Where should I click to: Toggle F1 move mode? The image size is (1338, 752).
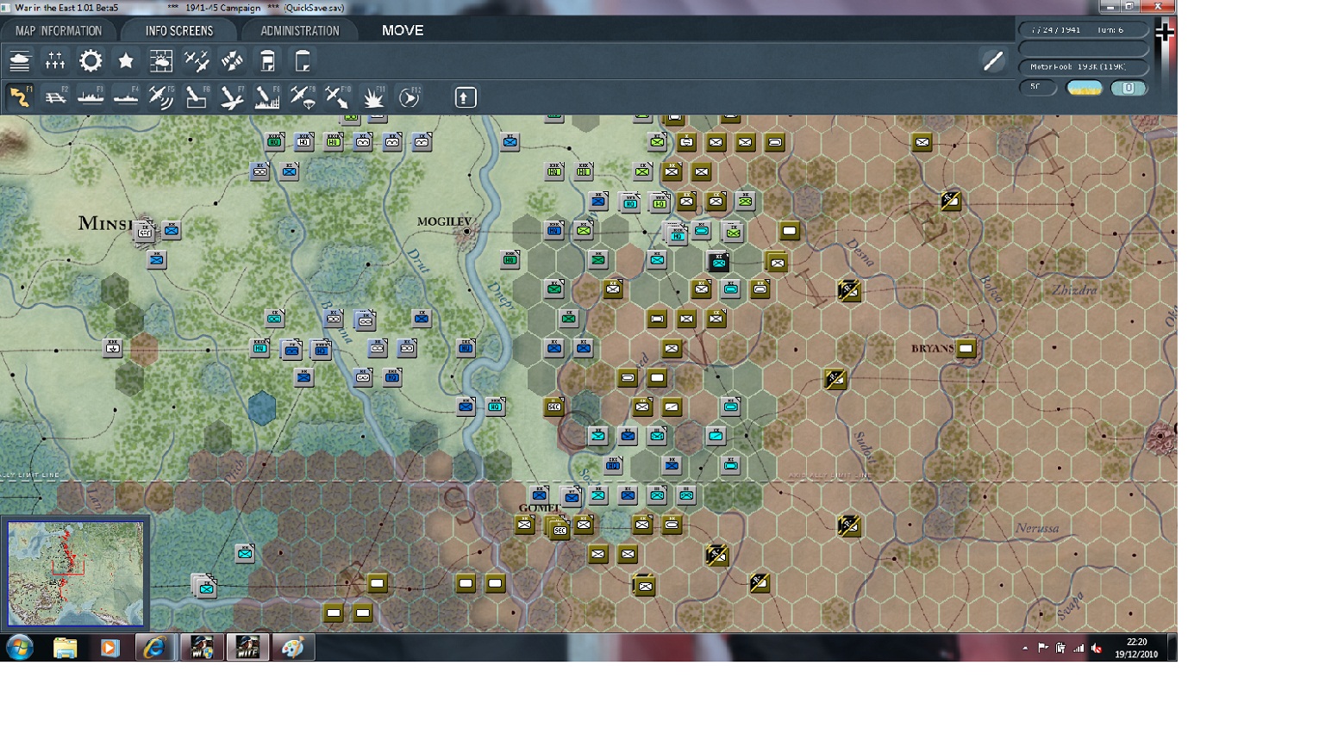(20, 97)
